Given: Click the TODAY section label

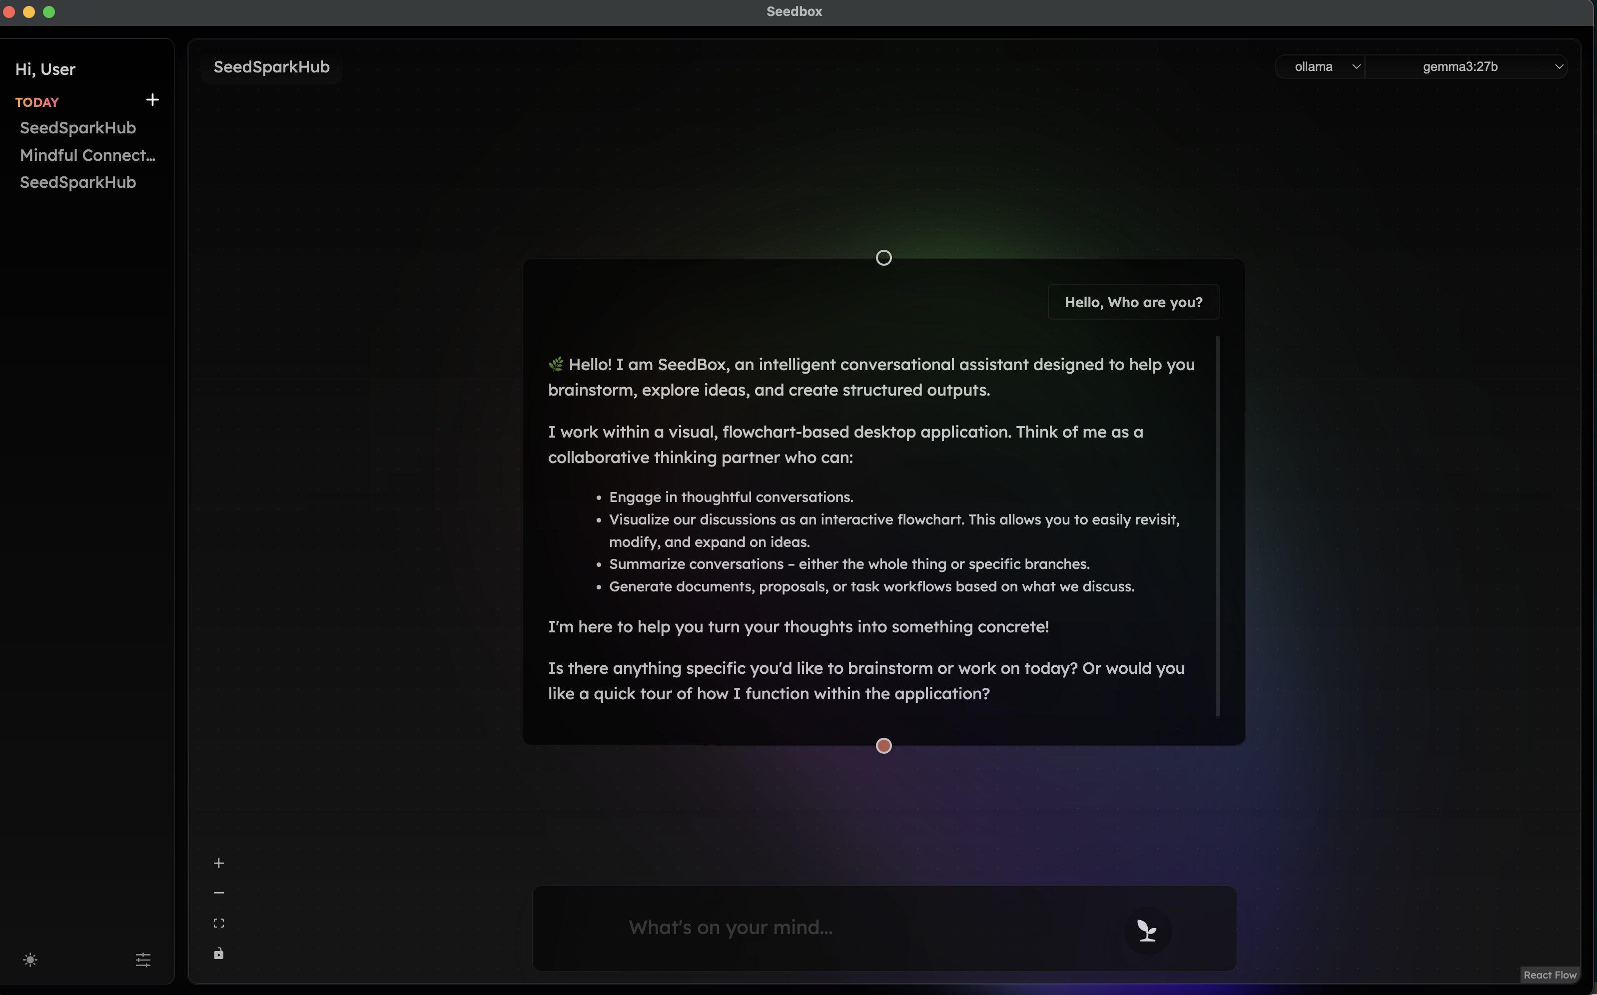Looking at the screenshot, I should [37, 102].
